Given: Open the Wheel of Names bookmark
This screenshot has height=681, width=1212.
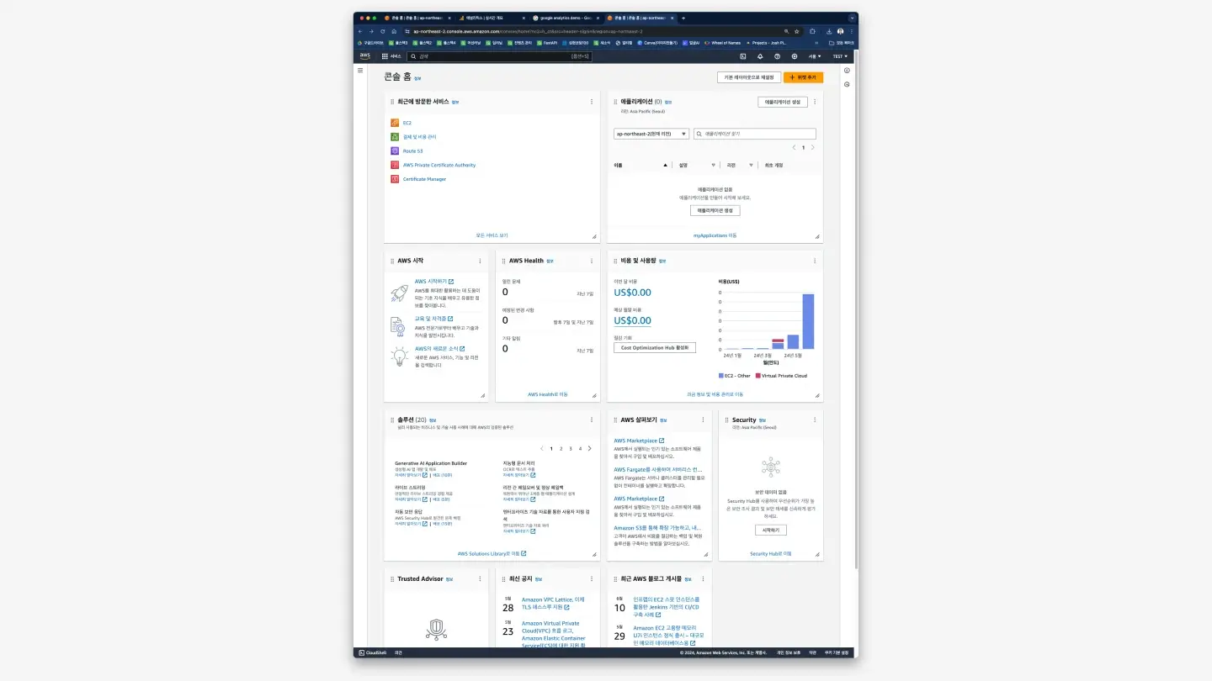Looking at the screenshot, I should 721,43.
